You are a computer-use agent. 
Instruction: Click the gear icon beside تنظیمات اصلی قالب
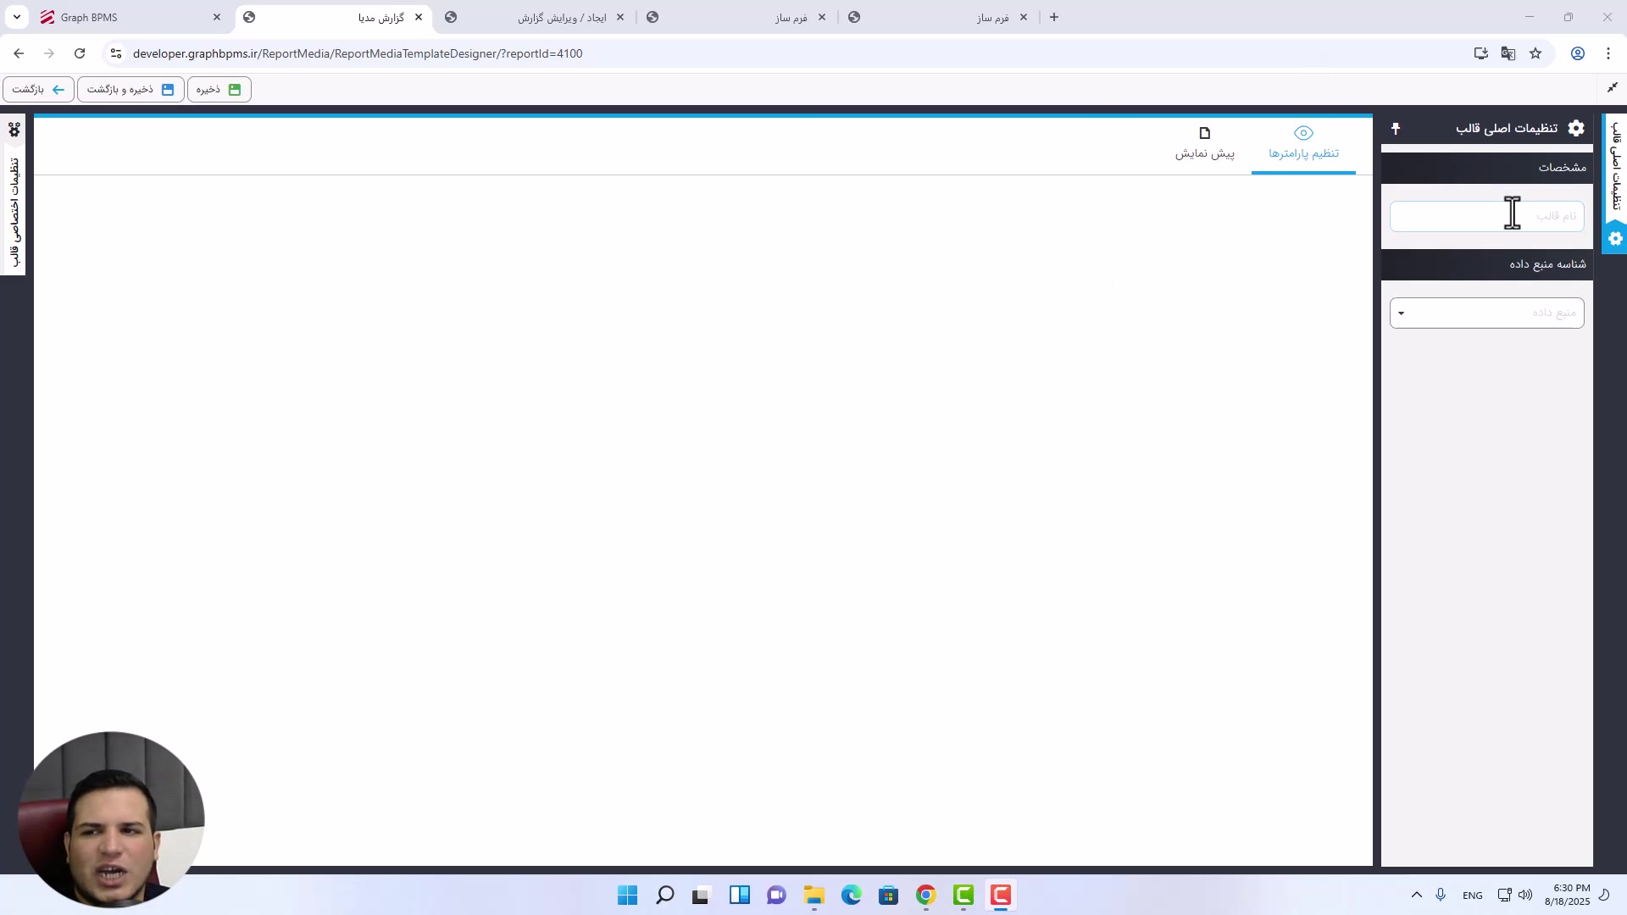[1576, 128]
